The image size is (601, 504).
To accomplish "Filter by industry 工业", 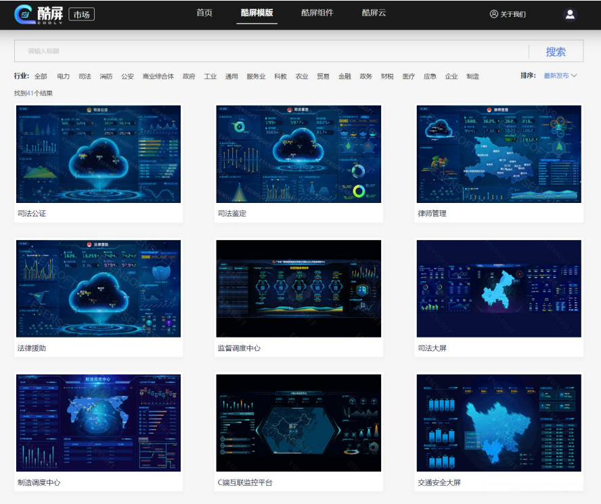I will 210,76.
